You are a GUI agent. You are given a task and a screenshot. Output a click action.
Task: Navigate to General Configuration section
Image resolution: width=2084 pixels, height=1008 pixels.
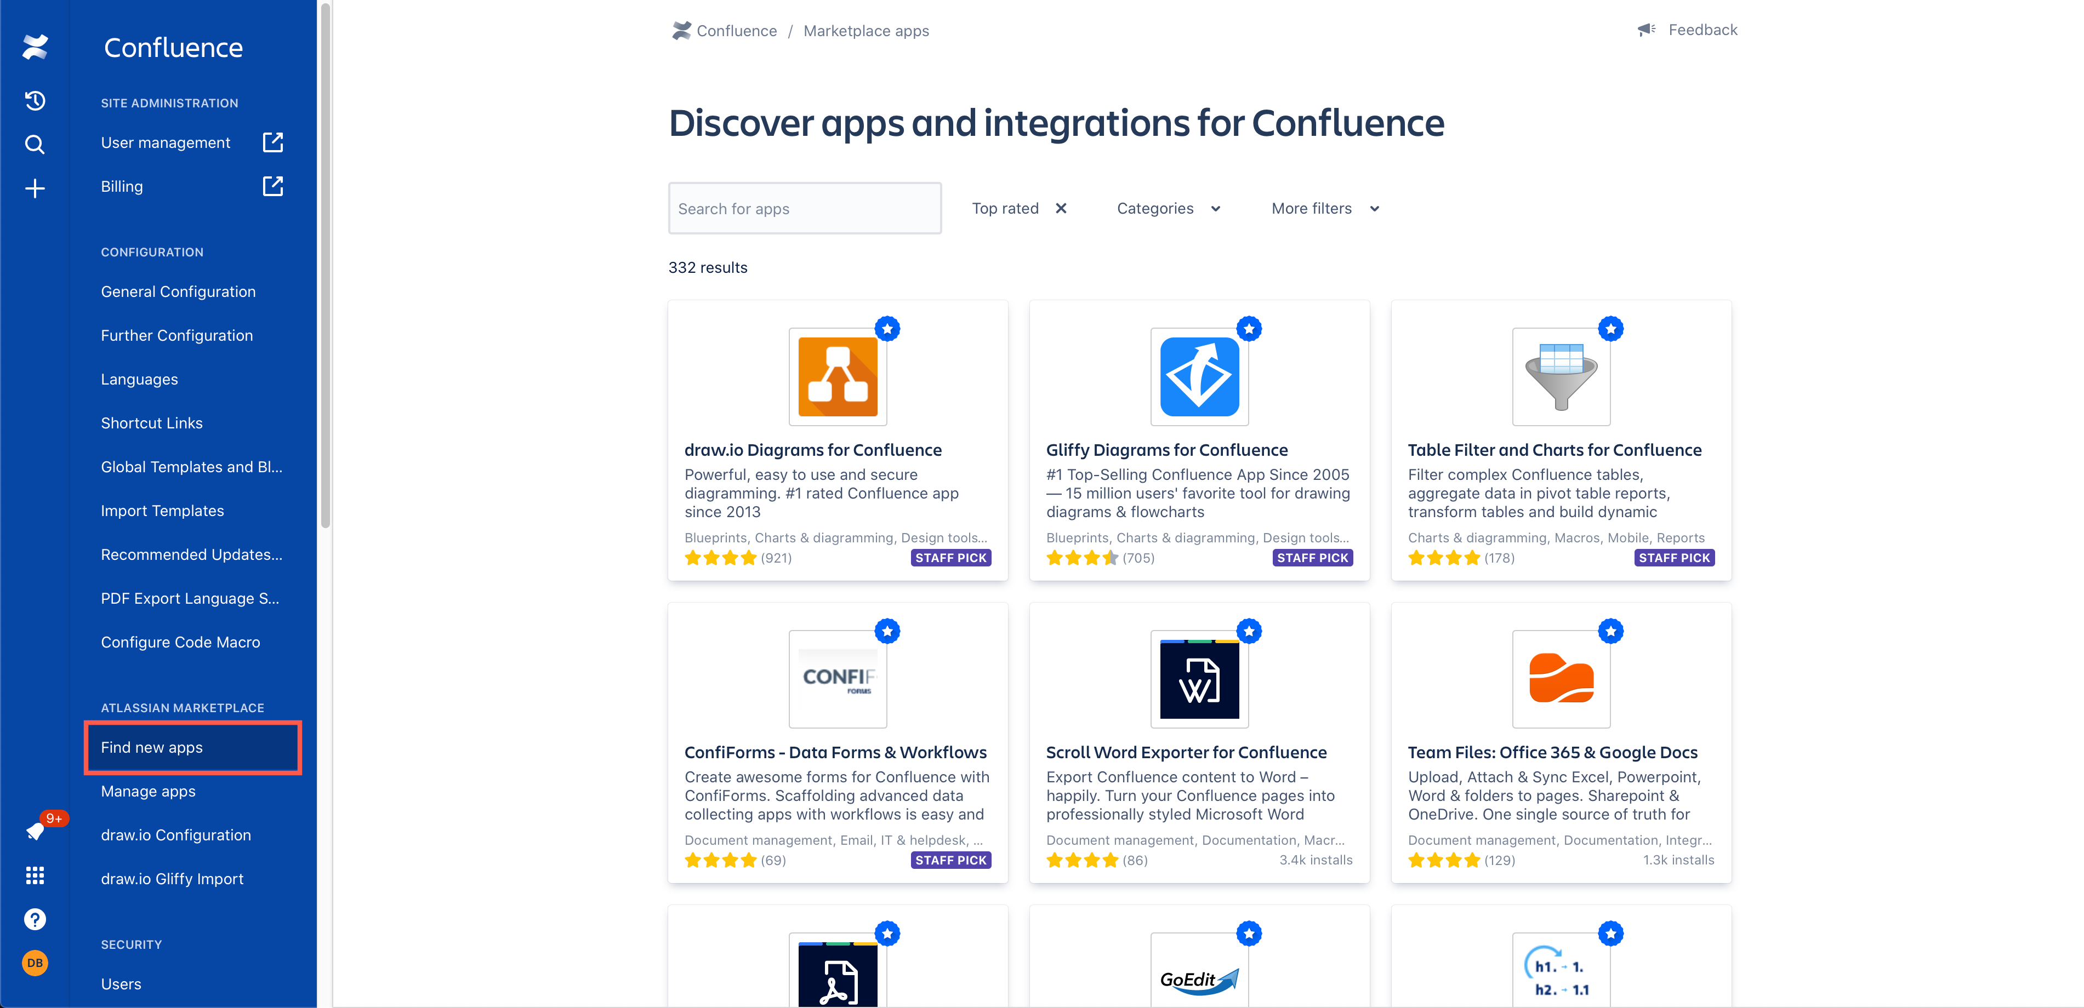point(178,291)
